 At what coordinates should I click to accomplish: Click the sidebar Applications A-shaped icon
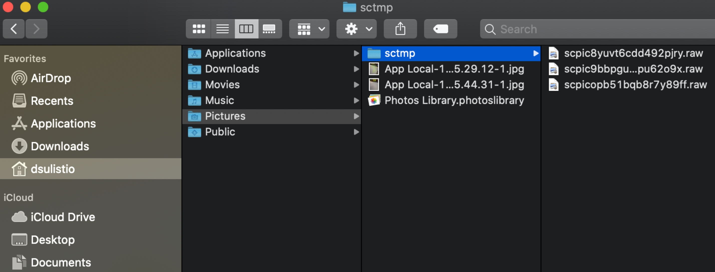(19, 123)
